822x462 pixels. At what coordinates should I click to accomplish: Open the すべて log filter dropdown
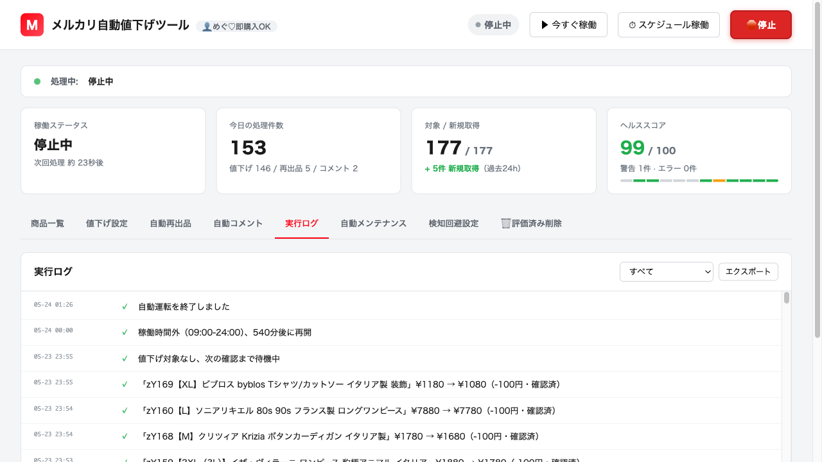point(667,271)
